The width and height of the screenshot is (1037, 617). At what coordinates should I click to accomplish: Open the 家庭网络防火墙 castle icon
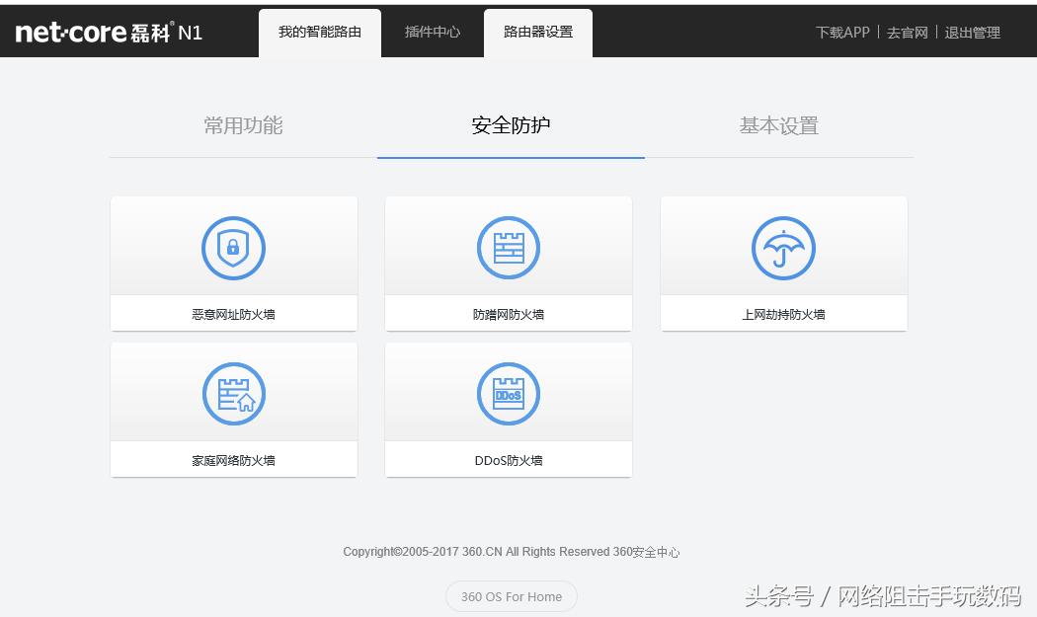[233, 393]
